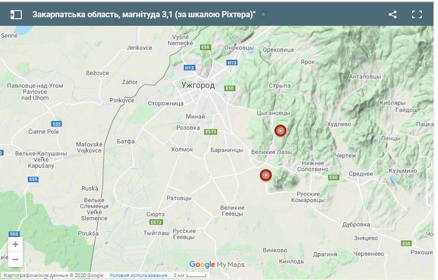Select earthquake marker below Великие Лазы
The height and width of the screenshot is (280, 438).
266,175
